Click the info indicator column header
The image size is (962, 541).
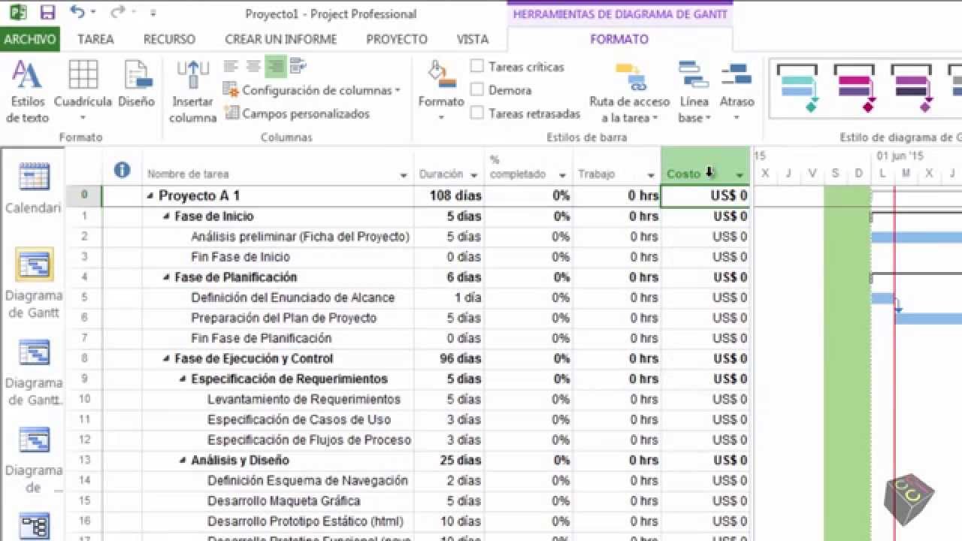[x=122, y=171]
